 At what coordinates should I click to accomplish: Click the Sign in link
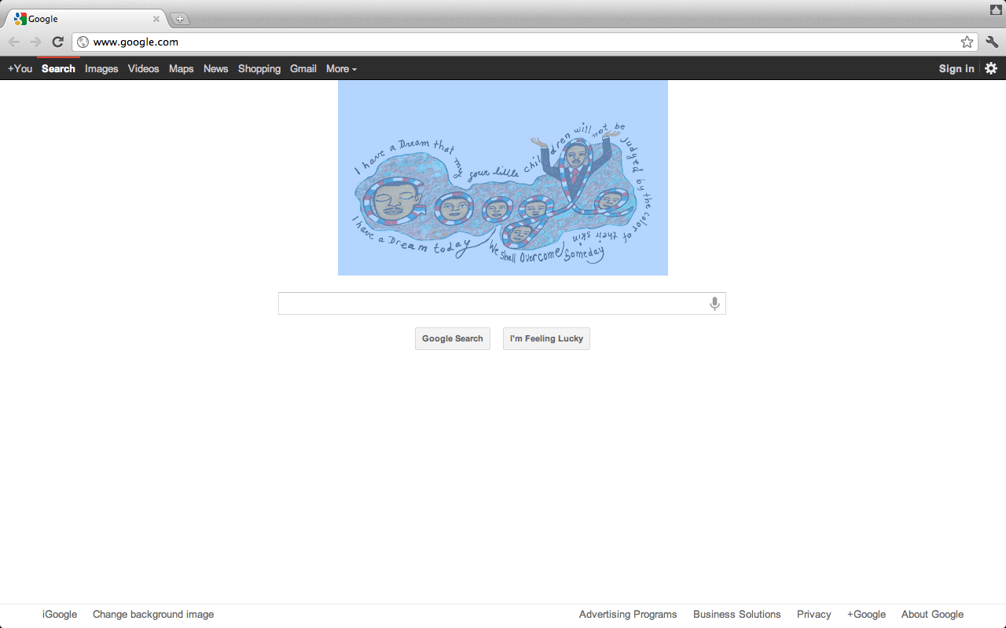(956, 69)
